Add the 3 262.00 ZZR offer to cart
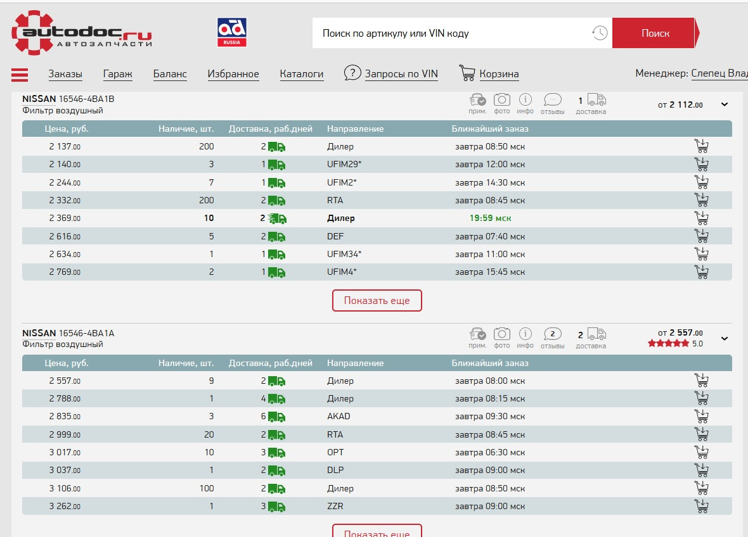 tap(701, 505)
